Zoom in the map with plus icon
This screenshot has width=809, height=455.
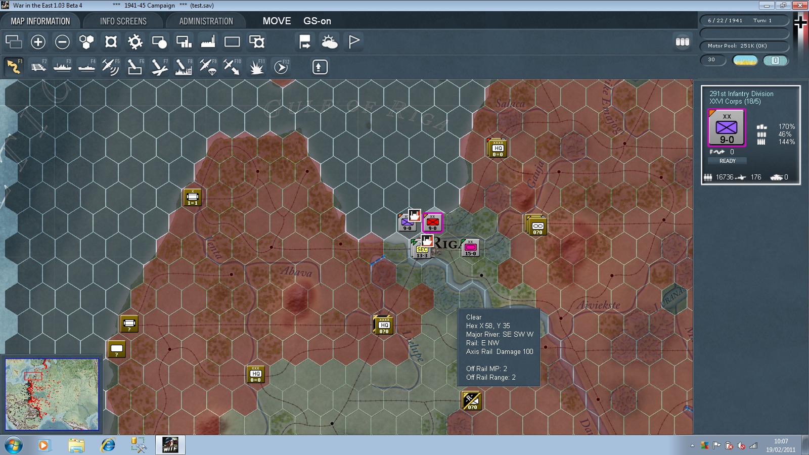tap(38, 41)
